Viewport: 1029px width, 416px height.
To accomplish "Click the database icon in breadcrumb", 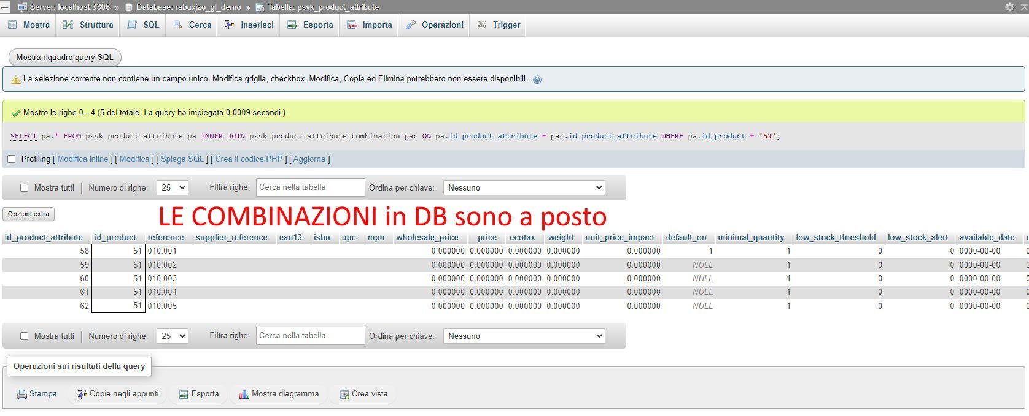I will [129, 7].
